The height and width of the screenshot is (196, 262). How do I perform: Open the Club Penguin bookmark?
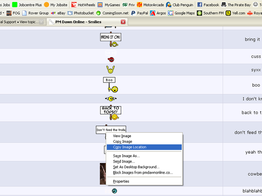click(x=180, y=5)
